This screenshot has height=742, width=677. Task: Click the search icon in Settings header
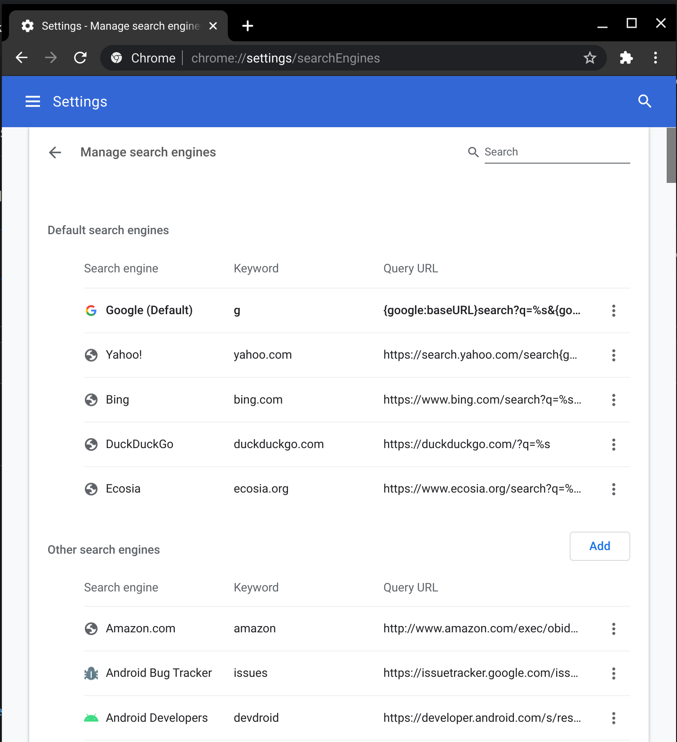(x=645, y=101)
